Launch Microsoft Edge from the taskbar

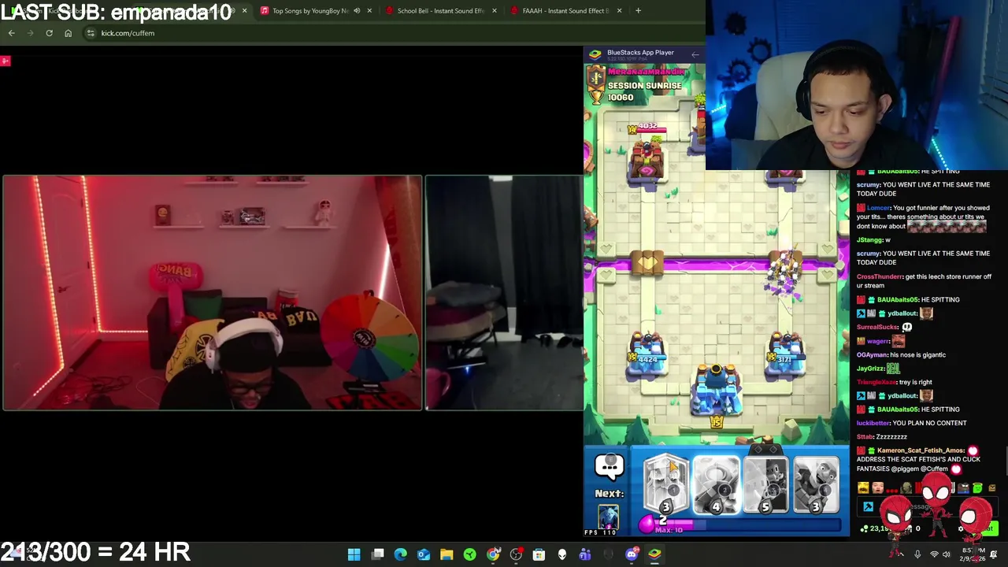point(401,554)
